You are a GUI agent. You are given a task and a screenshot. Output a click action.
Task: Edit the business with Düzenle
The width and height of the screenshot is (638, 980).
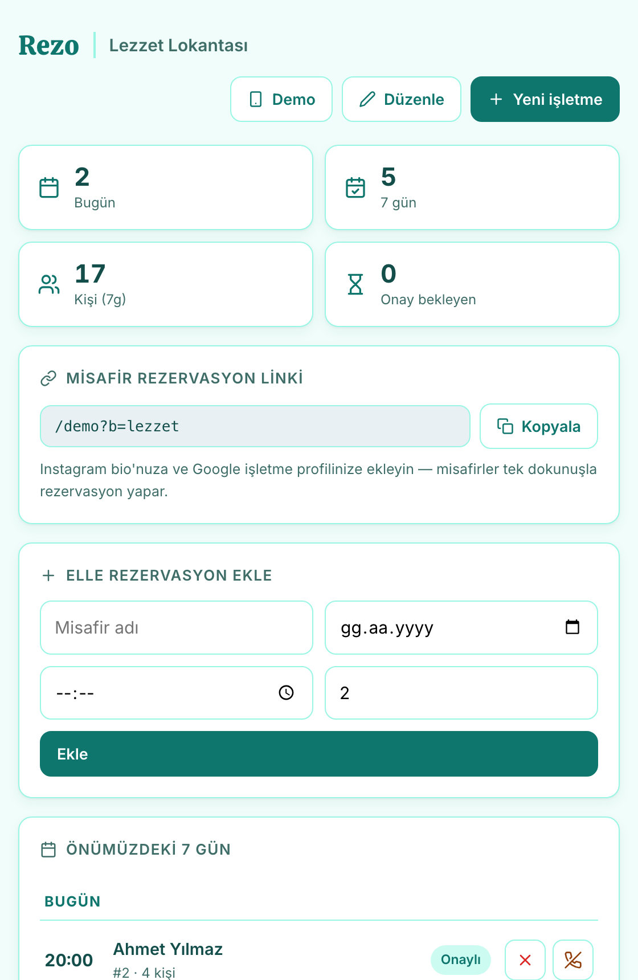402,99
